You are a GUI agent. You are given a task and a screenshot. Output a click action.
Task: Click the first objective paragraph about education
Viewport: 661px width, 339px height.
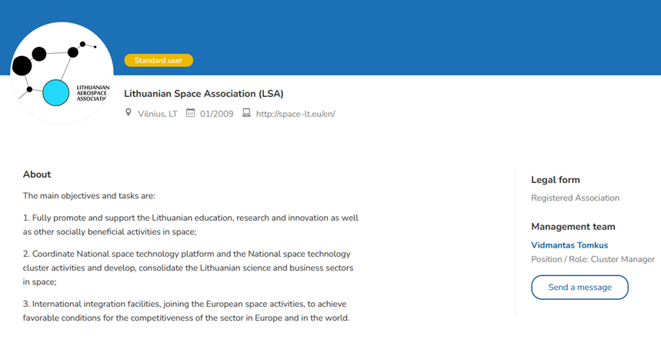[190, 224]
